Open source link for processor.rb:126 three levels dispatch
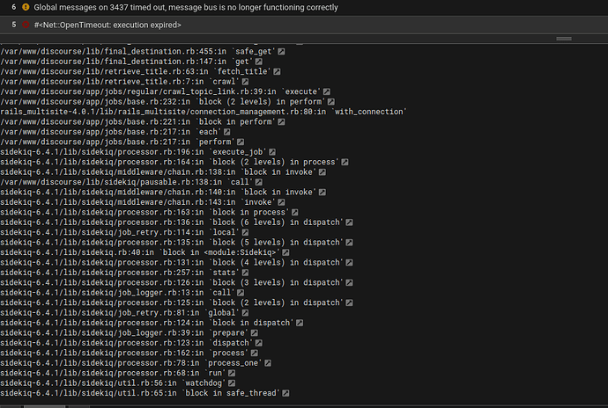608x408 pixels. coord(349,283)
